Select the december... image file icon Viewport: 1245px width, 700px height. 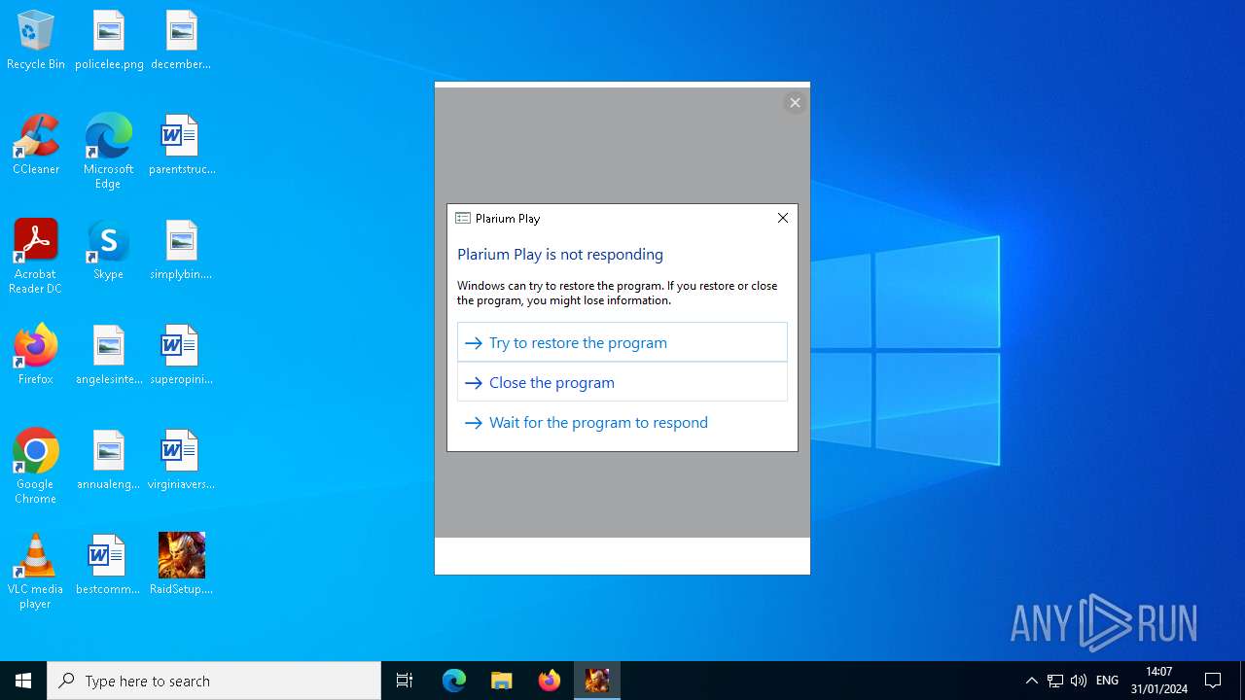coord(181,40)
